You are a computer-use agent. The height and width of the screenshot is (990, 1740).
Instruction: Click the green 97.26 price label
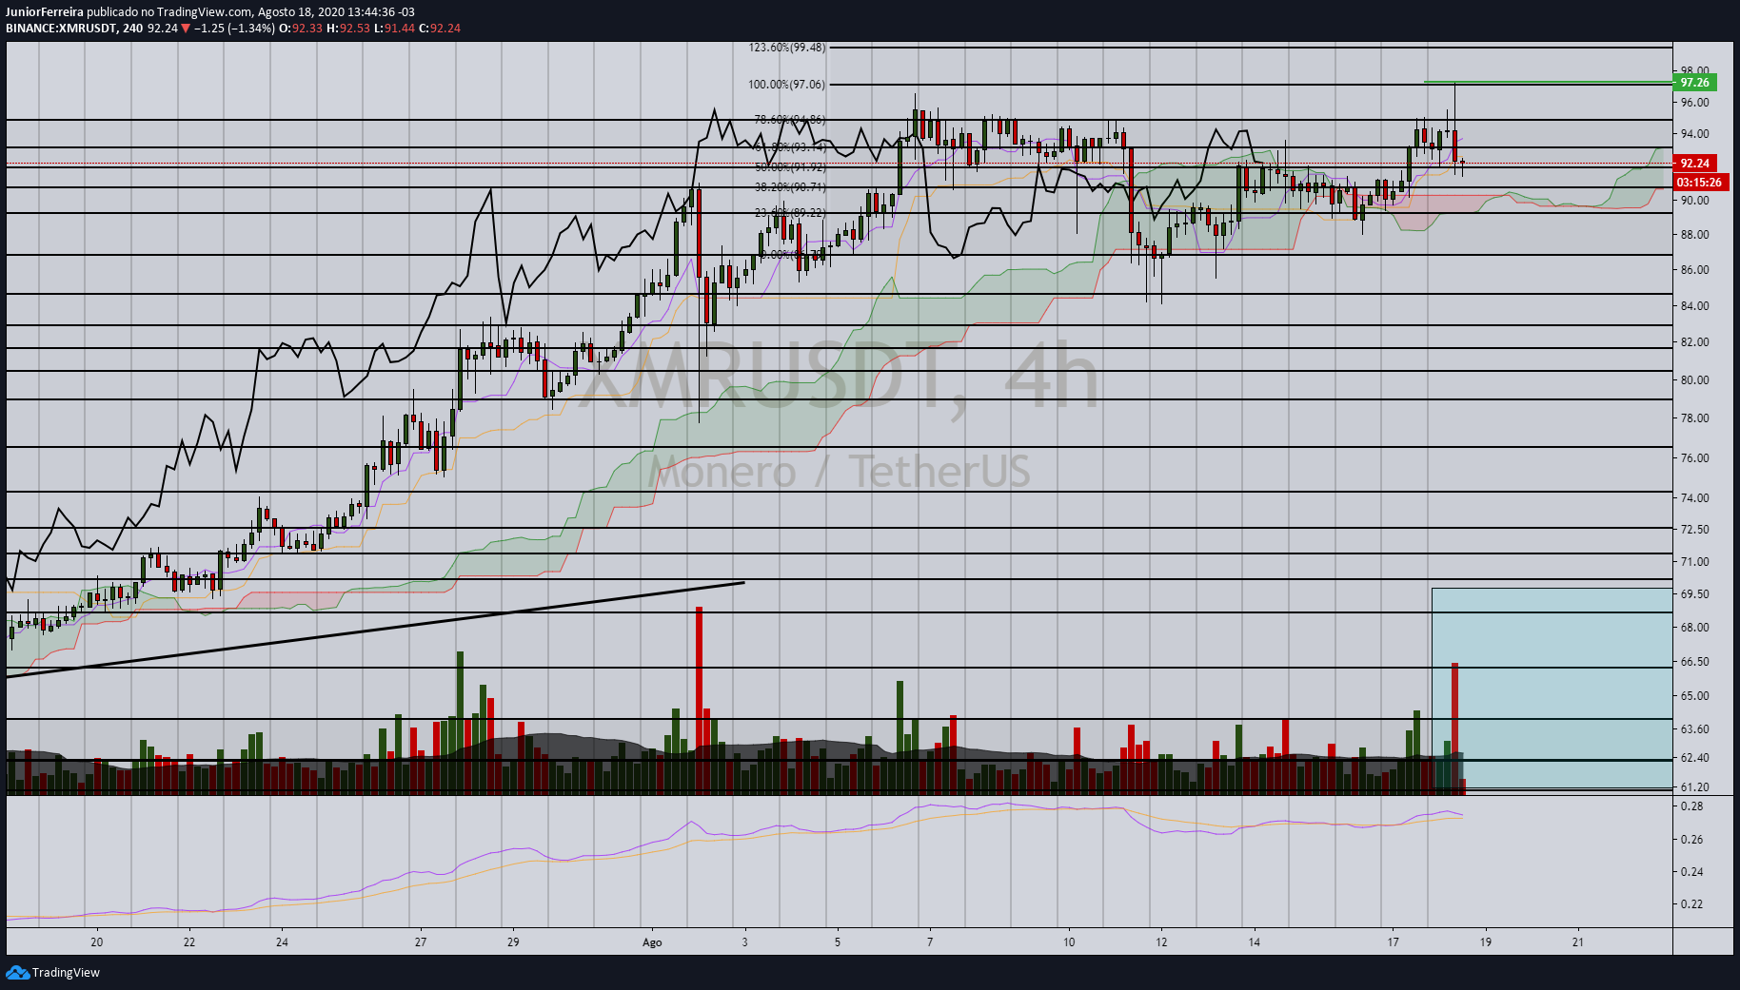coord(1695,83)
